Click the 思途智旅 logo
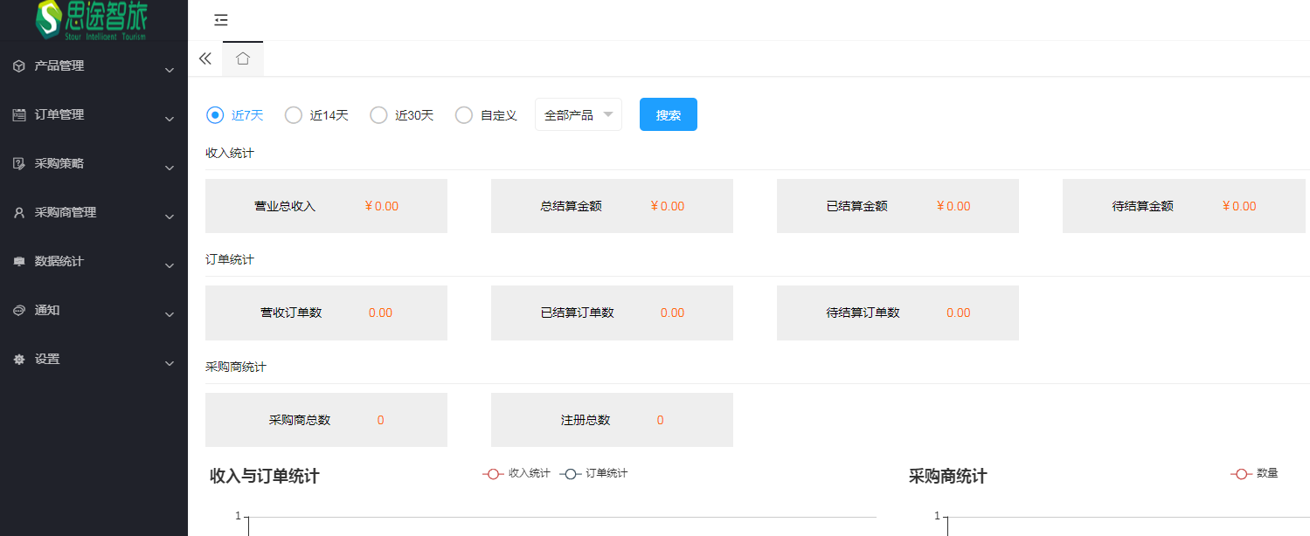Viewport: 1310px width, 536px height. click(92, 20)
